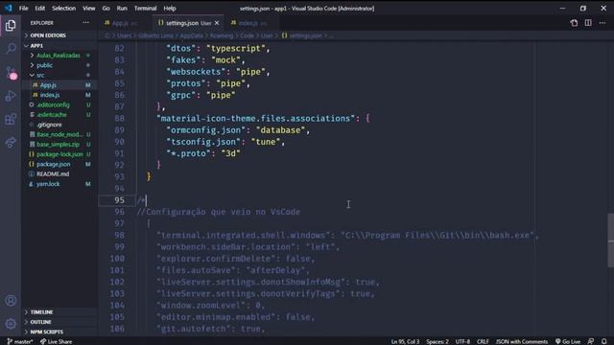The width and height of the screenshot is (614, 345).
Task: Open .gitignore in the file tree
Action: pyautogui.click(x=59, y=125)
